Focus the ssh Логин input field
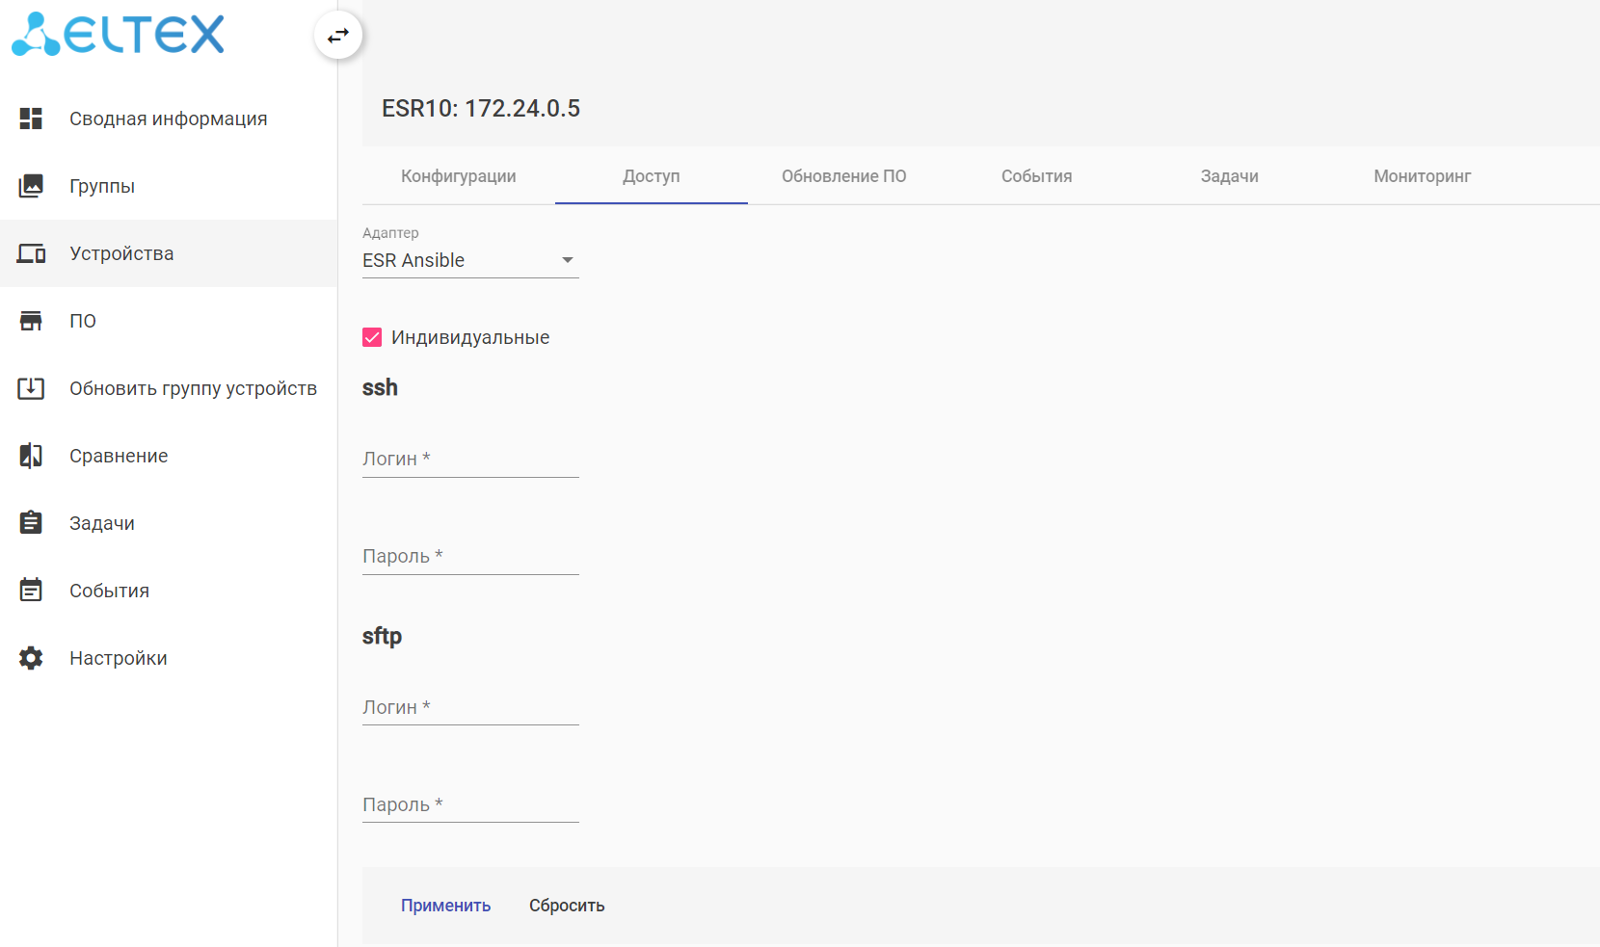The height and width of the screenshot is (947, 1600). [470, 460]
